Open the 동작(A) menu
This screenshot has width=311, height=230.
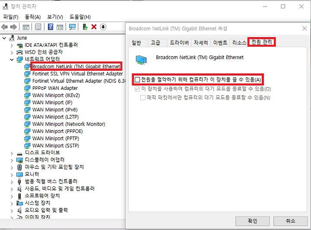pyautogui.click(x=33, y=17)
